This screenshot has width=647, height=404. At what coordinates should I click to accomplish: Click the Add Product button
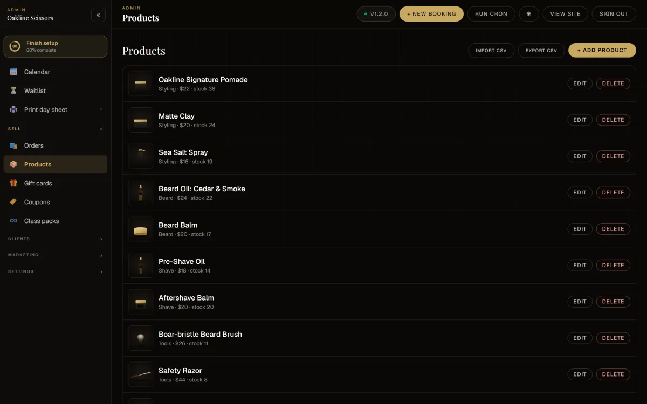[602, 50]
